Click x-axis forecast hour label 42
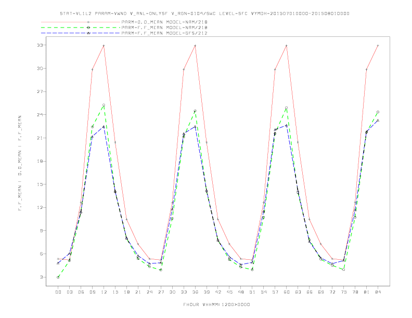412x318 pixels. click(x=218, y=292)
